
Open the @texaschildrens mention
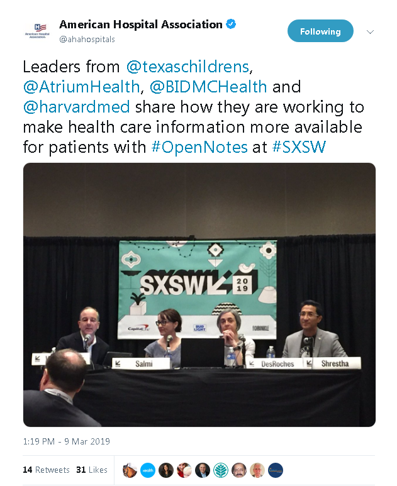tap(188, 67)
